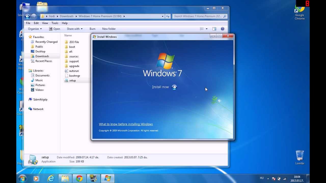Screen dimensions: 326x183
Task: Click the address bar refresh button
Action: (x=168, y=16)
